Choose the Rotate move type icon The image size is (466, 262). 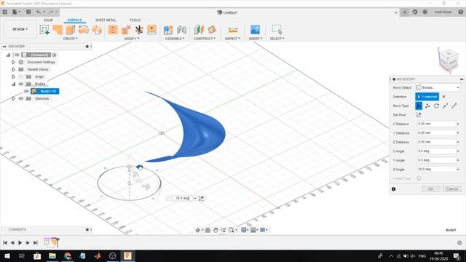436,106
